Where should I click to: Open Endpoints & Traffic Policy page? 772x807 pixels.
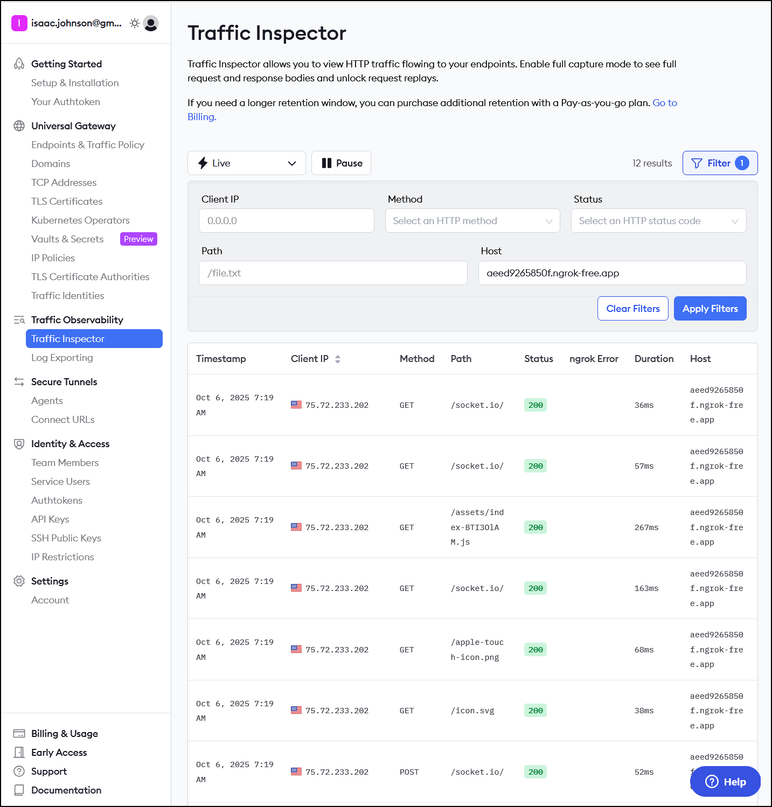point(88,145)
